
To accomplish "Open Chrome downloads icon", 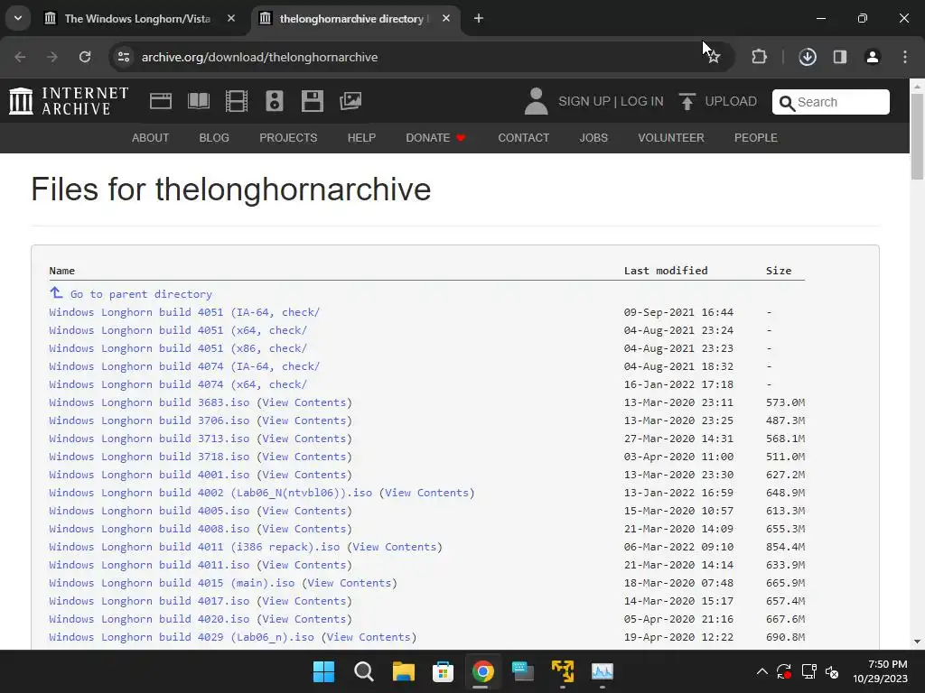I will pos(808,57).
